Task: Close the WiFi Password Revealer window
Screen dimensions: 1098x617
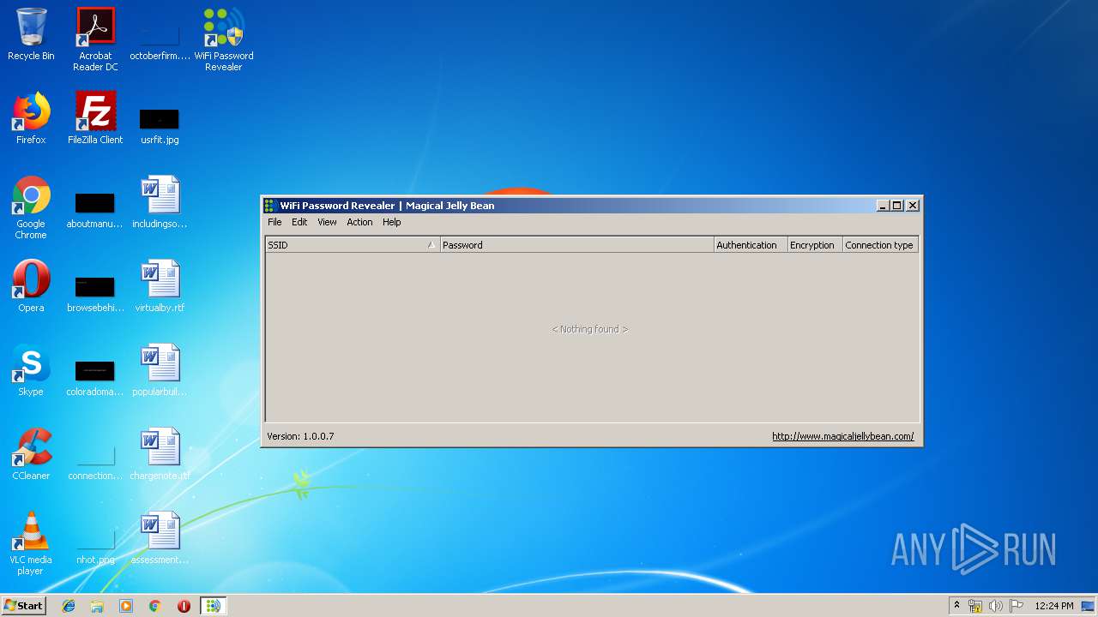Action: coord(913,206)
